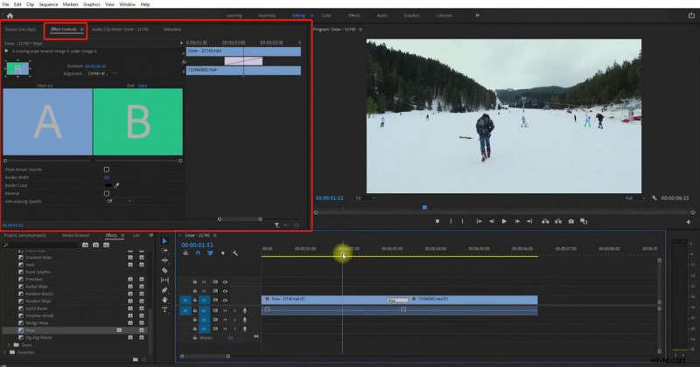Select the Type tool

(x=164, y=309)
